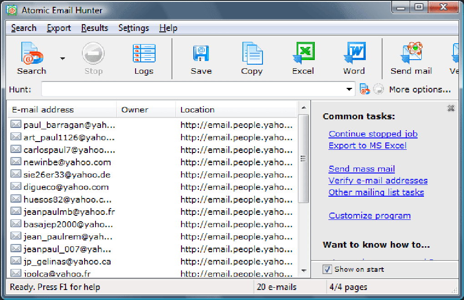Select sie26er33@yahoo.de email entry

(67, 175)
